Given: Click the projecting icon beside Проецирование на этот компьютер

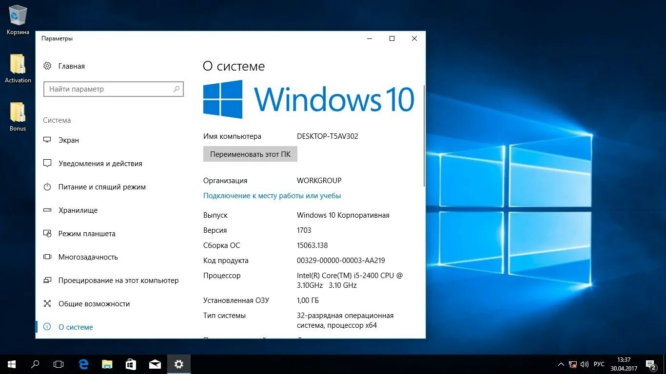Looking at the screenshot, I should pyautogui.click(x=47, y=280).
